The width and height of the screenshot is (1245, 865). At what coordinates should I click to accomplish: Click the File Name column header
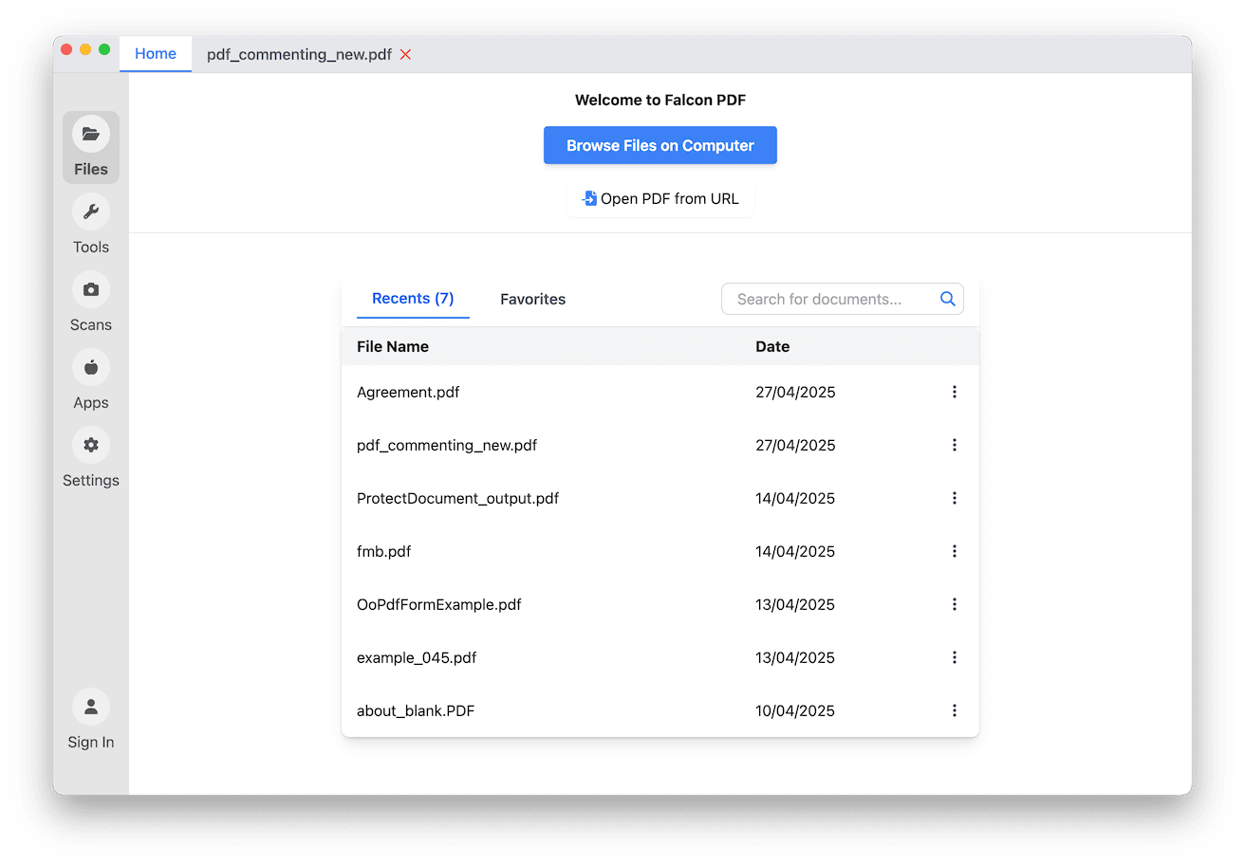click(x=393, y=346)
